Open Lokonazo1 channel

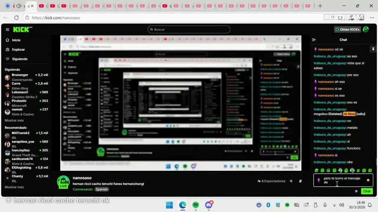click(26, 95)
